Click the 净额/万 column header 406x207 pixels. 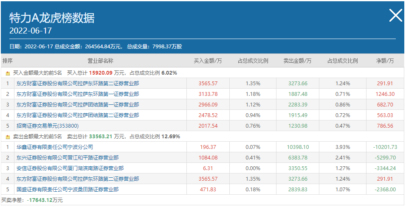[x=385, y=61]
